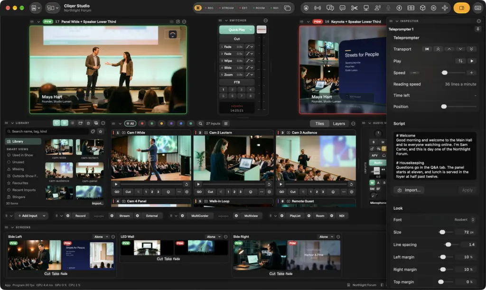The width and height of the screenshot is (486, 290).
Task: Toggle the AFV button in the audio mixer
Action: pyautogui.click(x=375, y=155)
